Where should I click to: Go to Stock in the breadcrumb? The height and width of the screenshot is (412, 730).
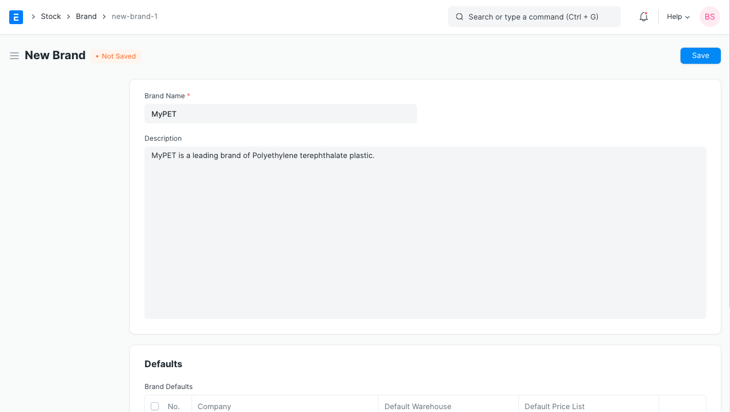(x=51, y=17)
